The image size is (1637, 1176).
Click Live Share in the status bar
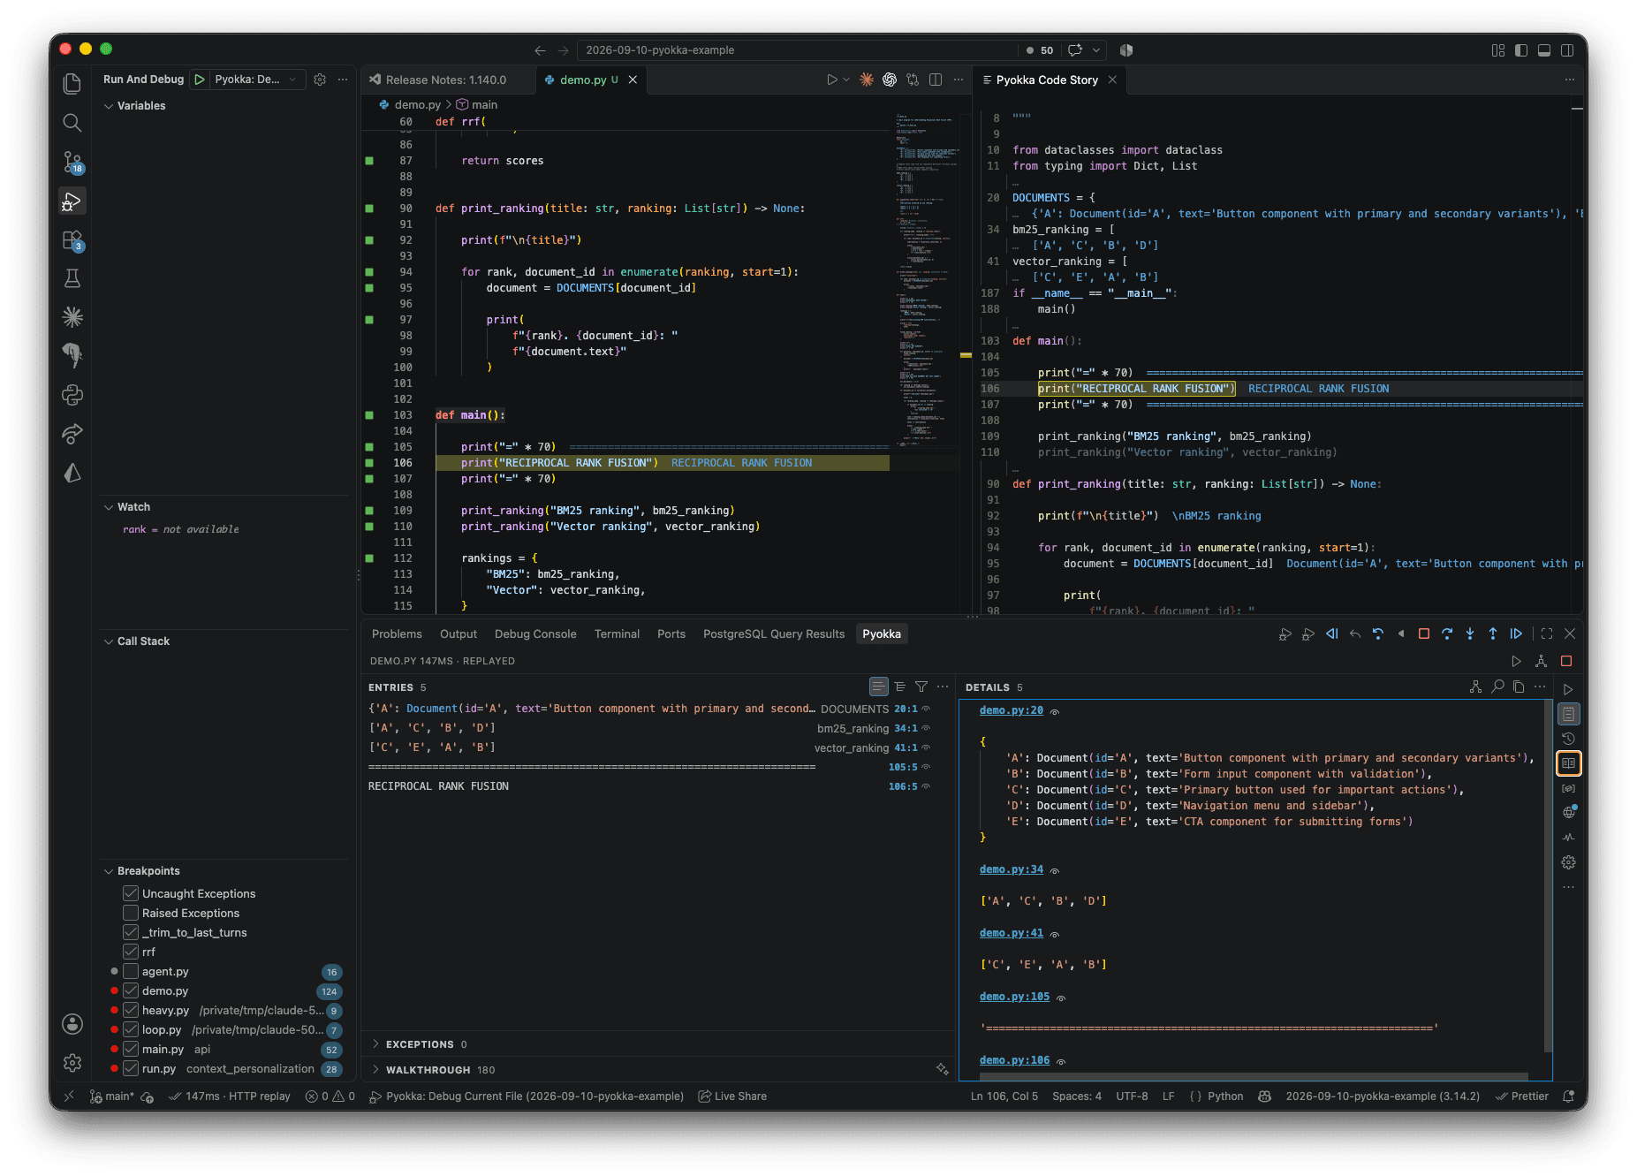(732, 1096)
